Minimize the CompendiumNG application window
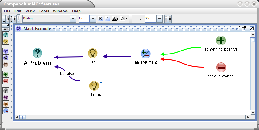The height and width of the screenshot is (130, 259). [x=240, y=4]
